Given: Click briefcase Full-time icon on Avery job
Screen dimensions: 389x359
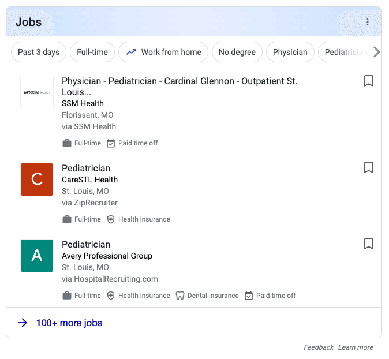Looking at the screenshot, I should tap(67, 296).
